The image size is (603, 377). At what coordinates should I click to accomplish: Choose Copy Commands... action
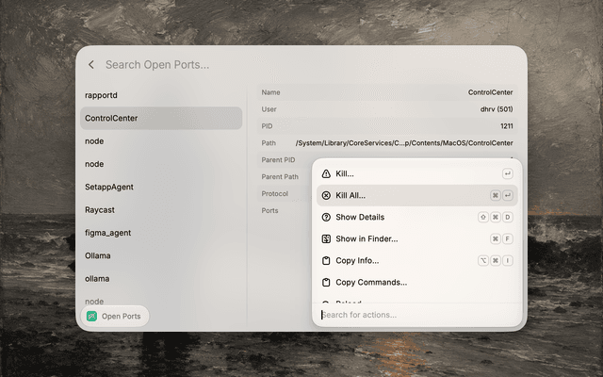[x=416, y=283]
